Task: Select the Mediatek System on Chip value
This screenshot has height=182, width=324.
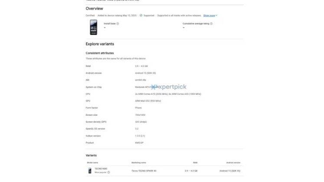Action: tap(147, 87)
